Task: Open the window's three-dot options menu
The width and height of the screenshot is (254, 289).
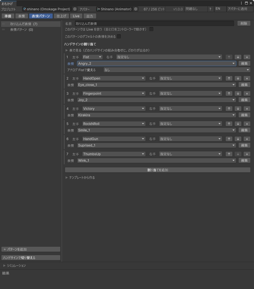Action: coord(241,3)
